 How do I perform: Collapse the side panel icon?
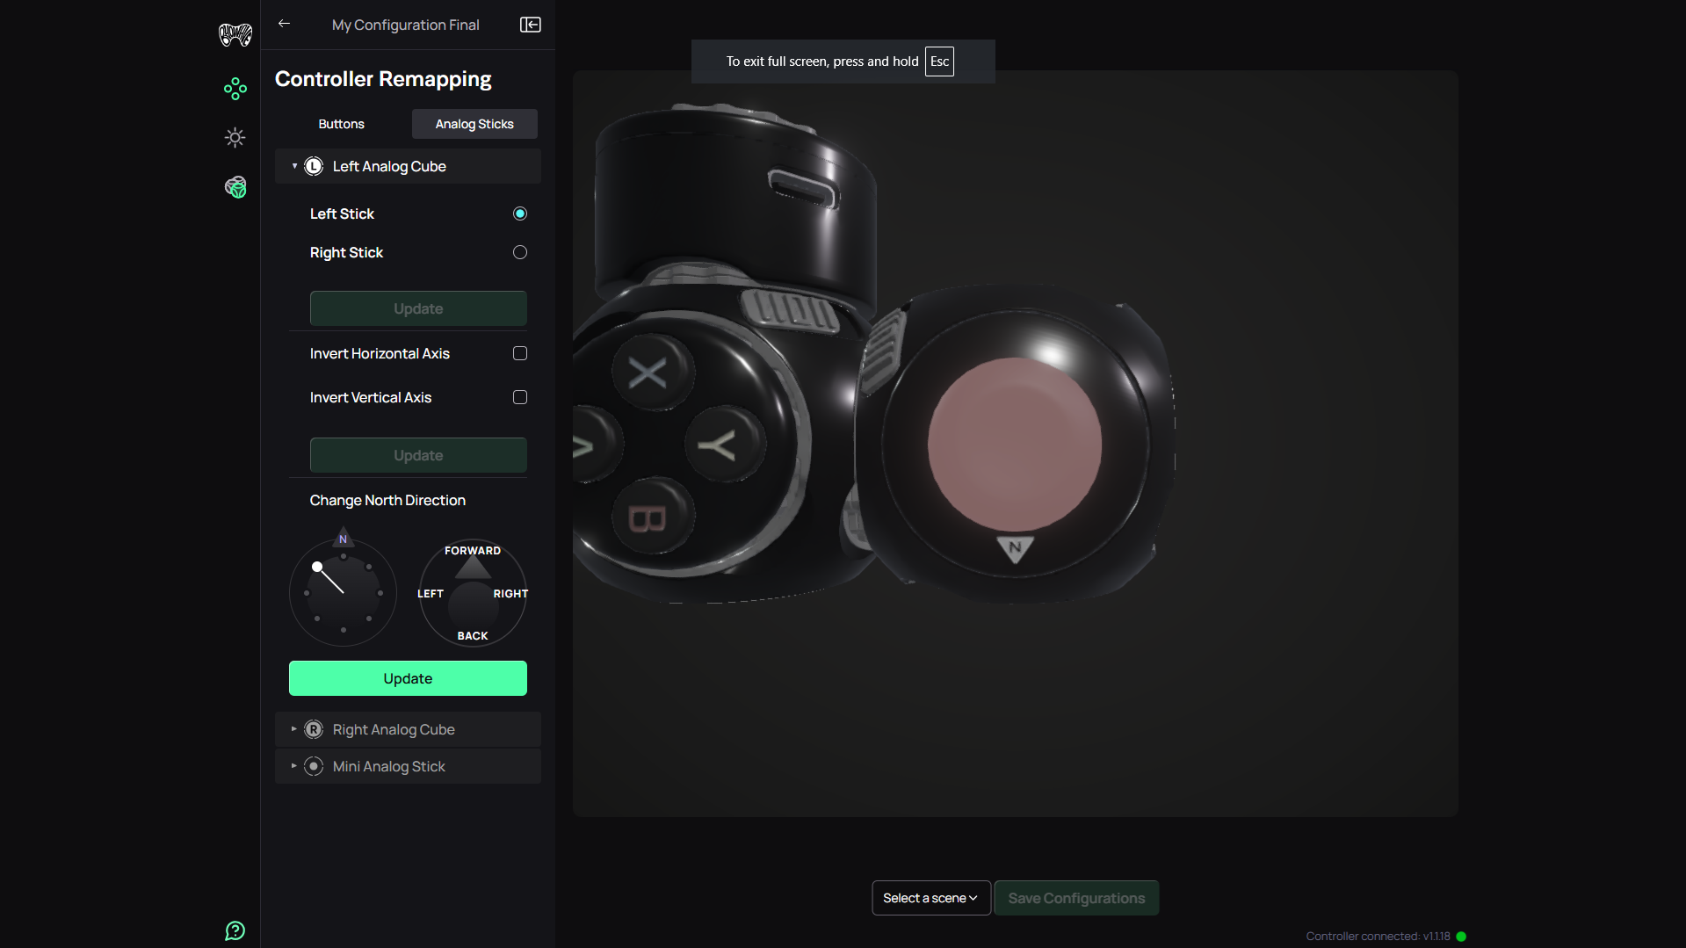530,25
